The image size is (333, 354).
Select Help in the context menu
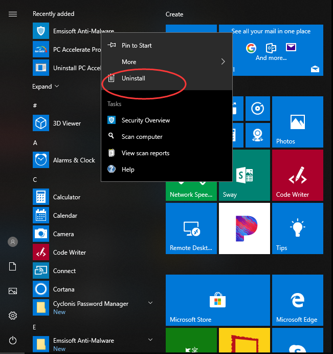tap(167, 170)
